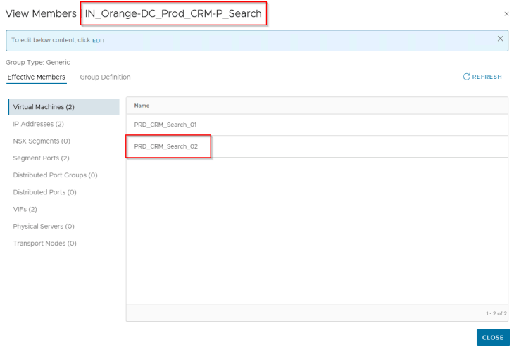The height and width of the screenshot is (347, 514).
Task: Click the EDIT link in banner
Action: [99, 40]
